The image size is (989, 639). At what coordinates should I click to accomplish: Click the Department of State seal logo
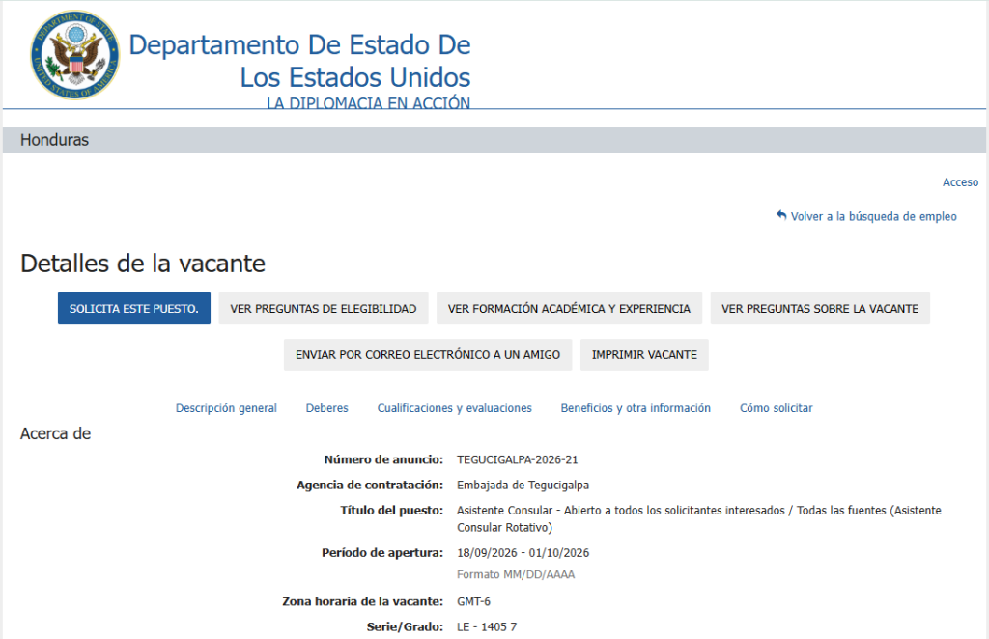(75, 55)
